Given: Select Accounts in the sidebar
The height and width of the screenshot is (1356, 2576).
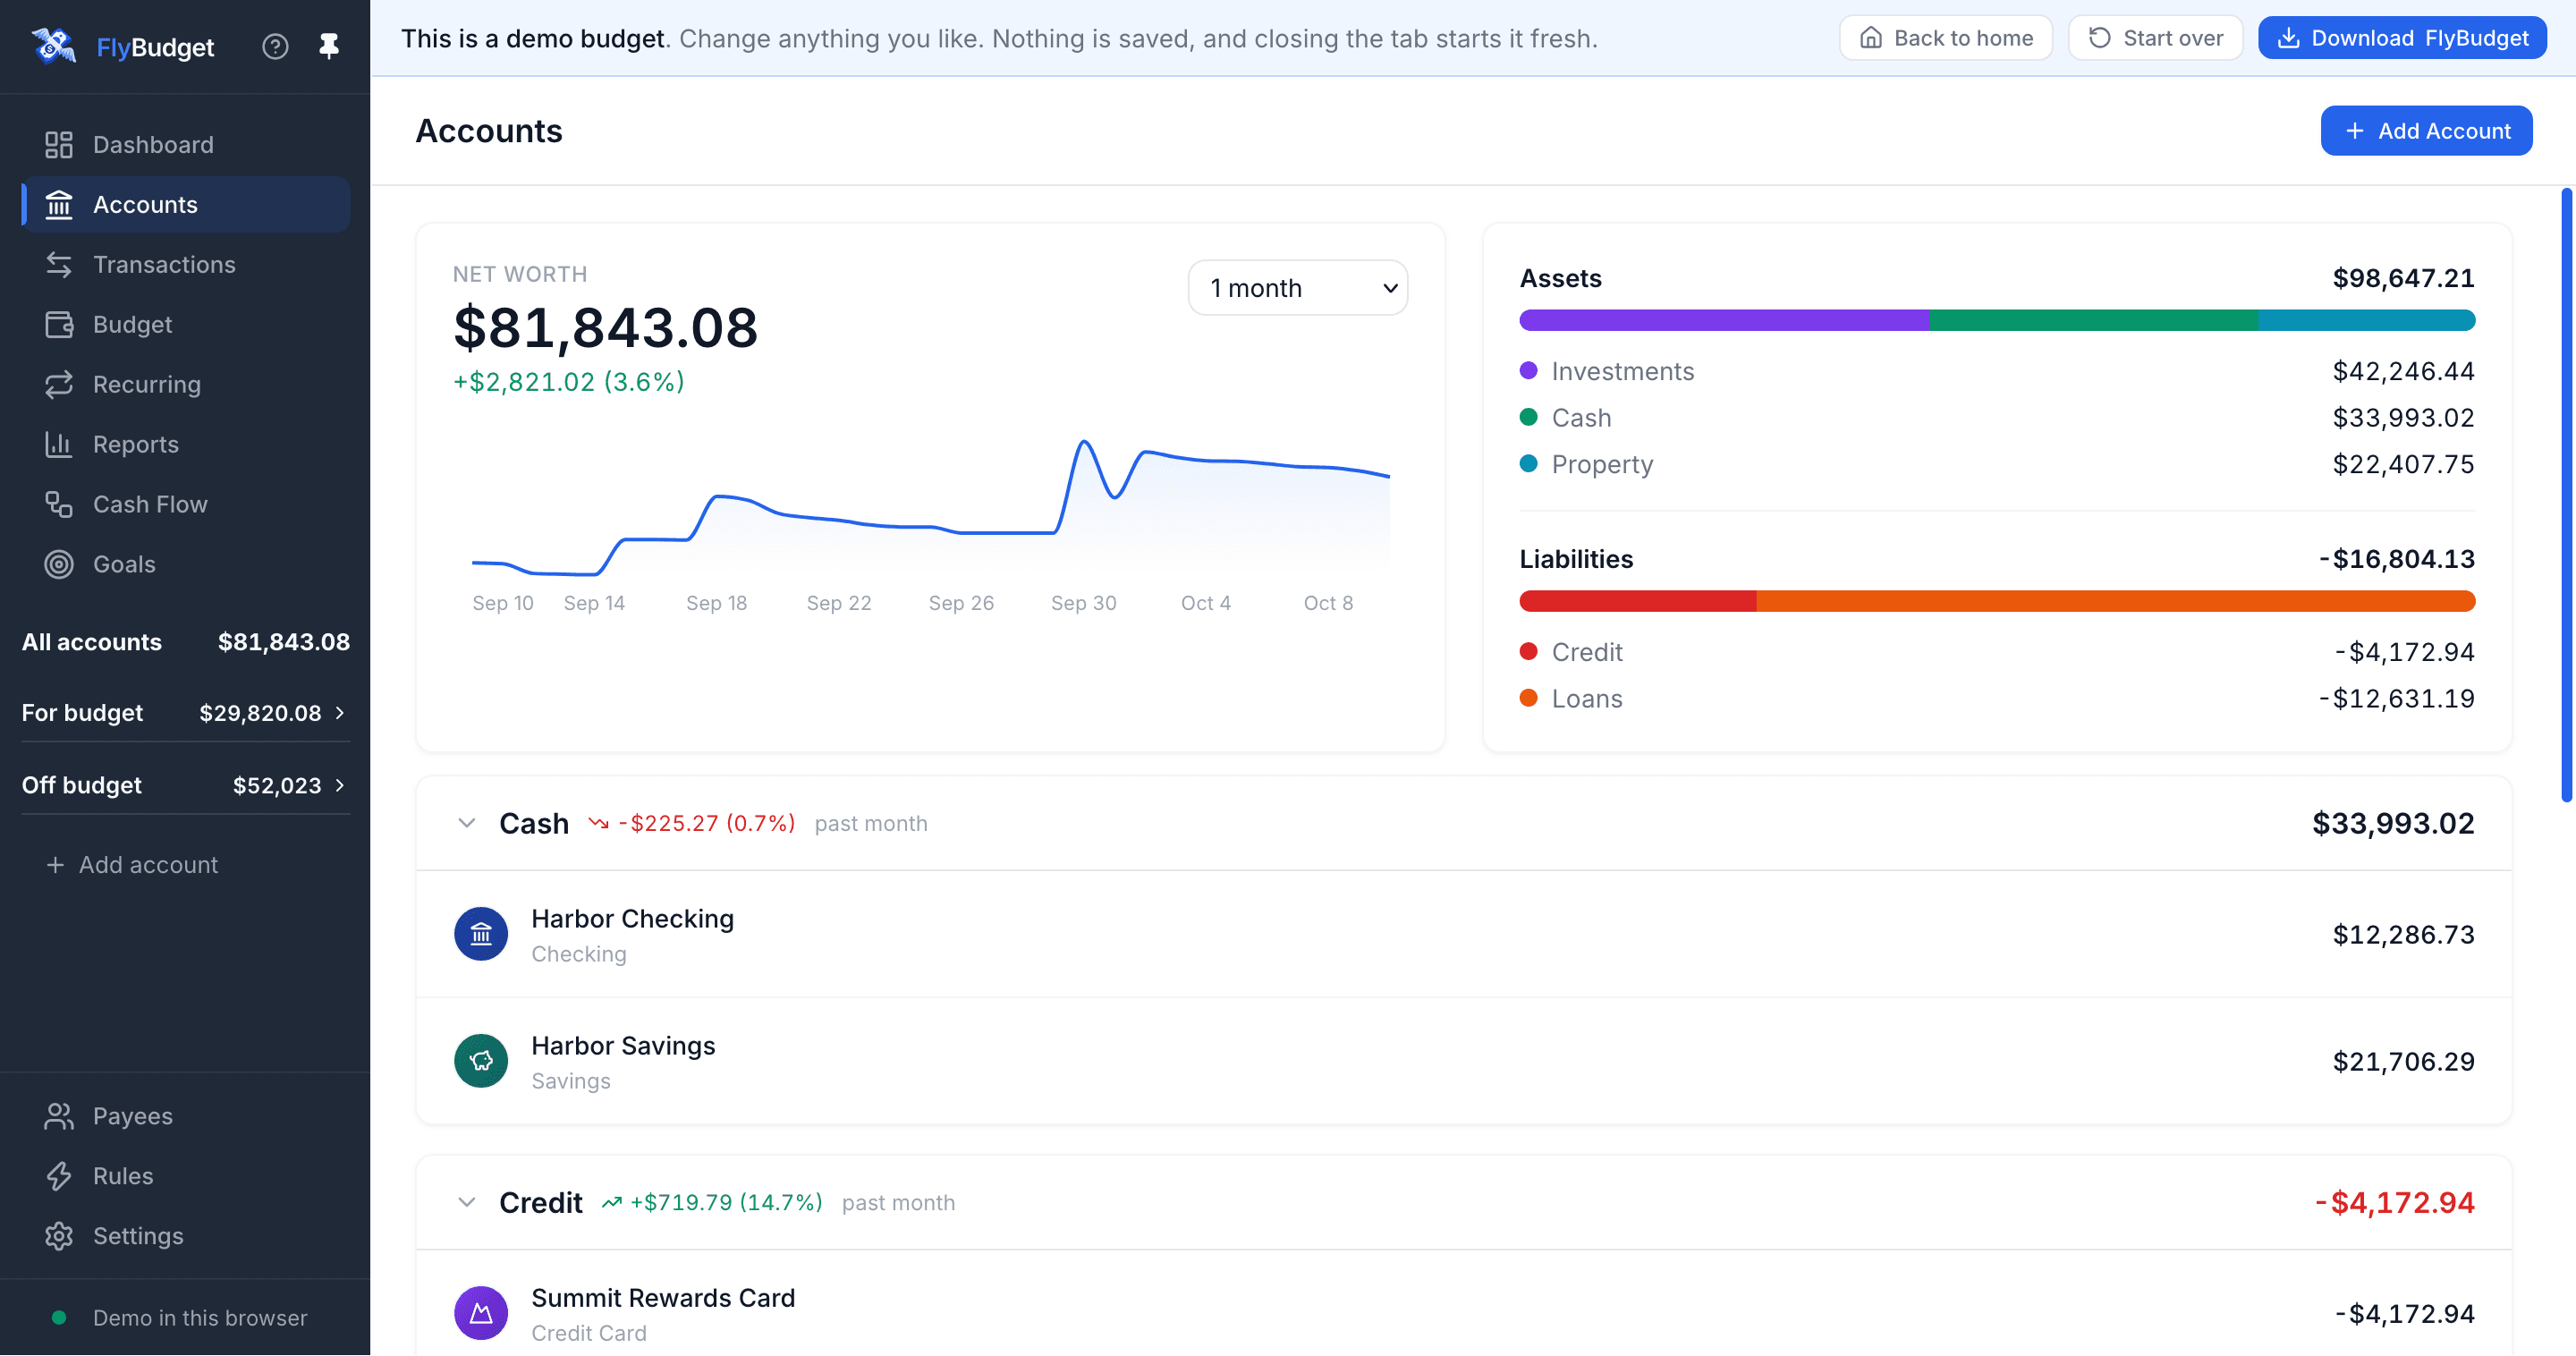Looking at the screenshot, I should coord(186,205).
